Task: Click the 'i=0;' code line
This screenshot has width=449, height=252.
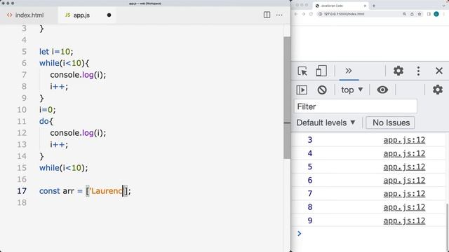Action: pyautogui.click(x=48, y=110)
